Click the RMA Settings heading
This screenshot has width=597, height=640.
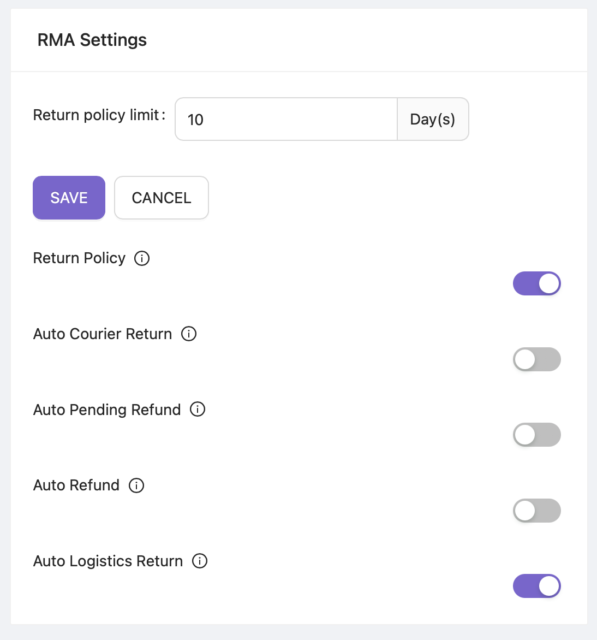pos(92,40)
